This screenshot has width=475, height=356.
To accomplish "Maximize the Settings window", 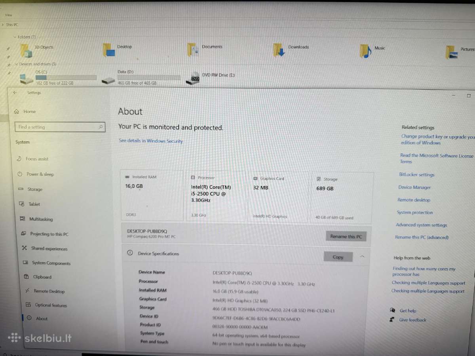I will 469,96.
